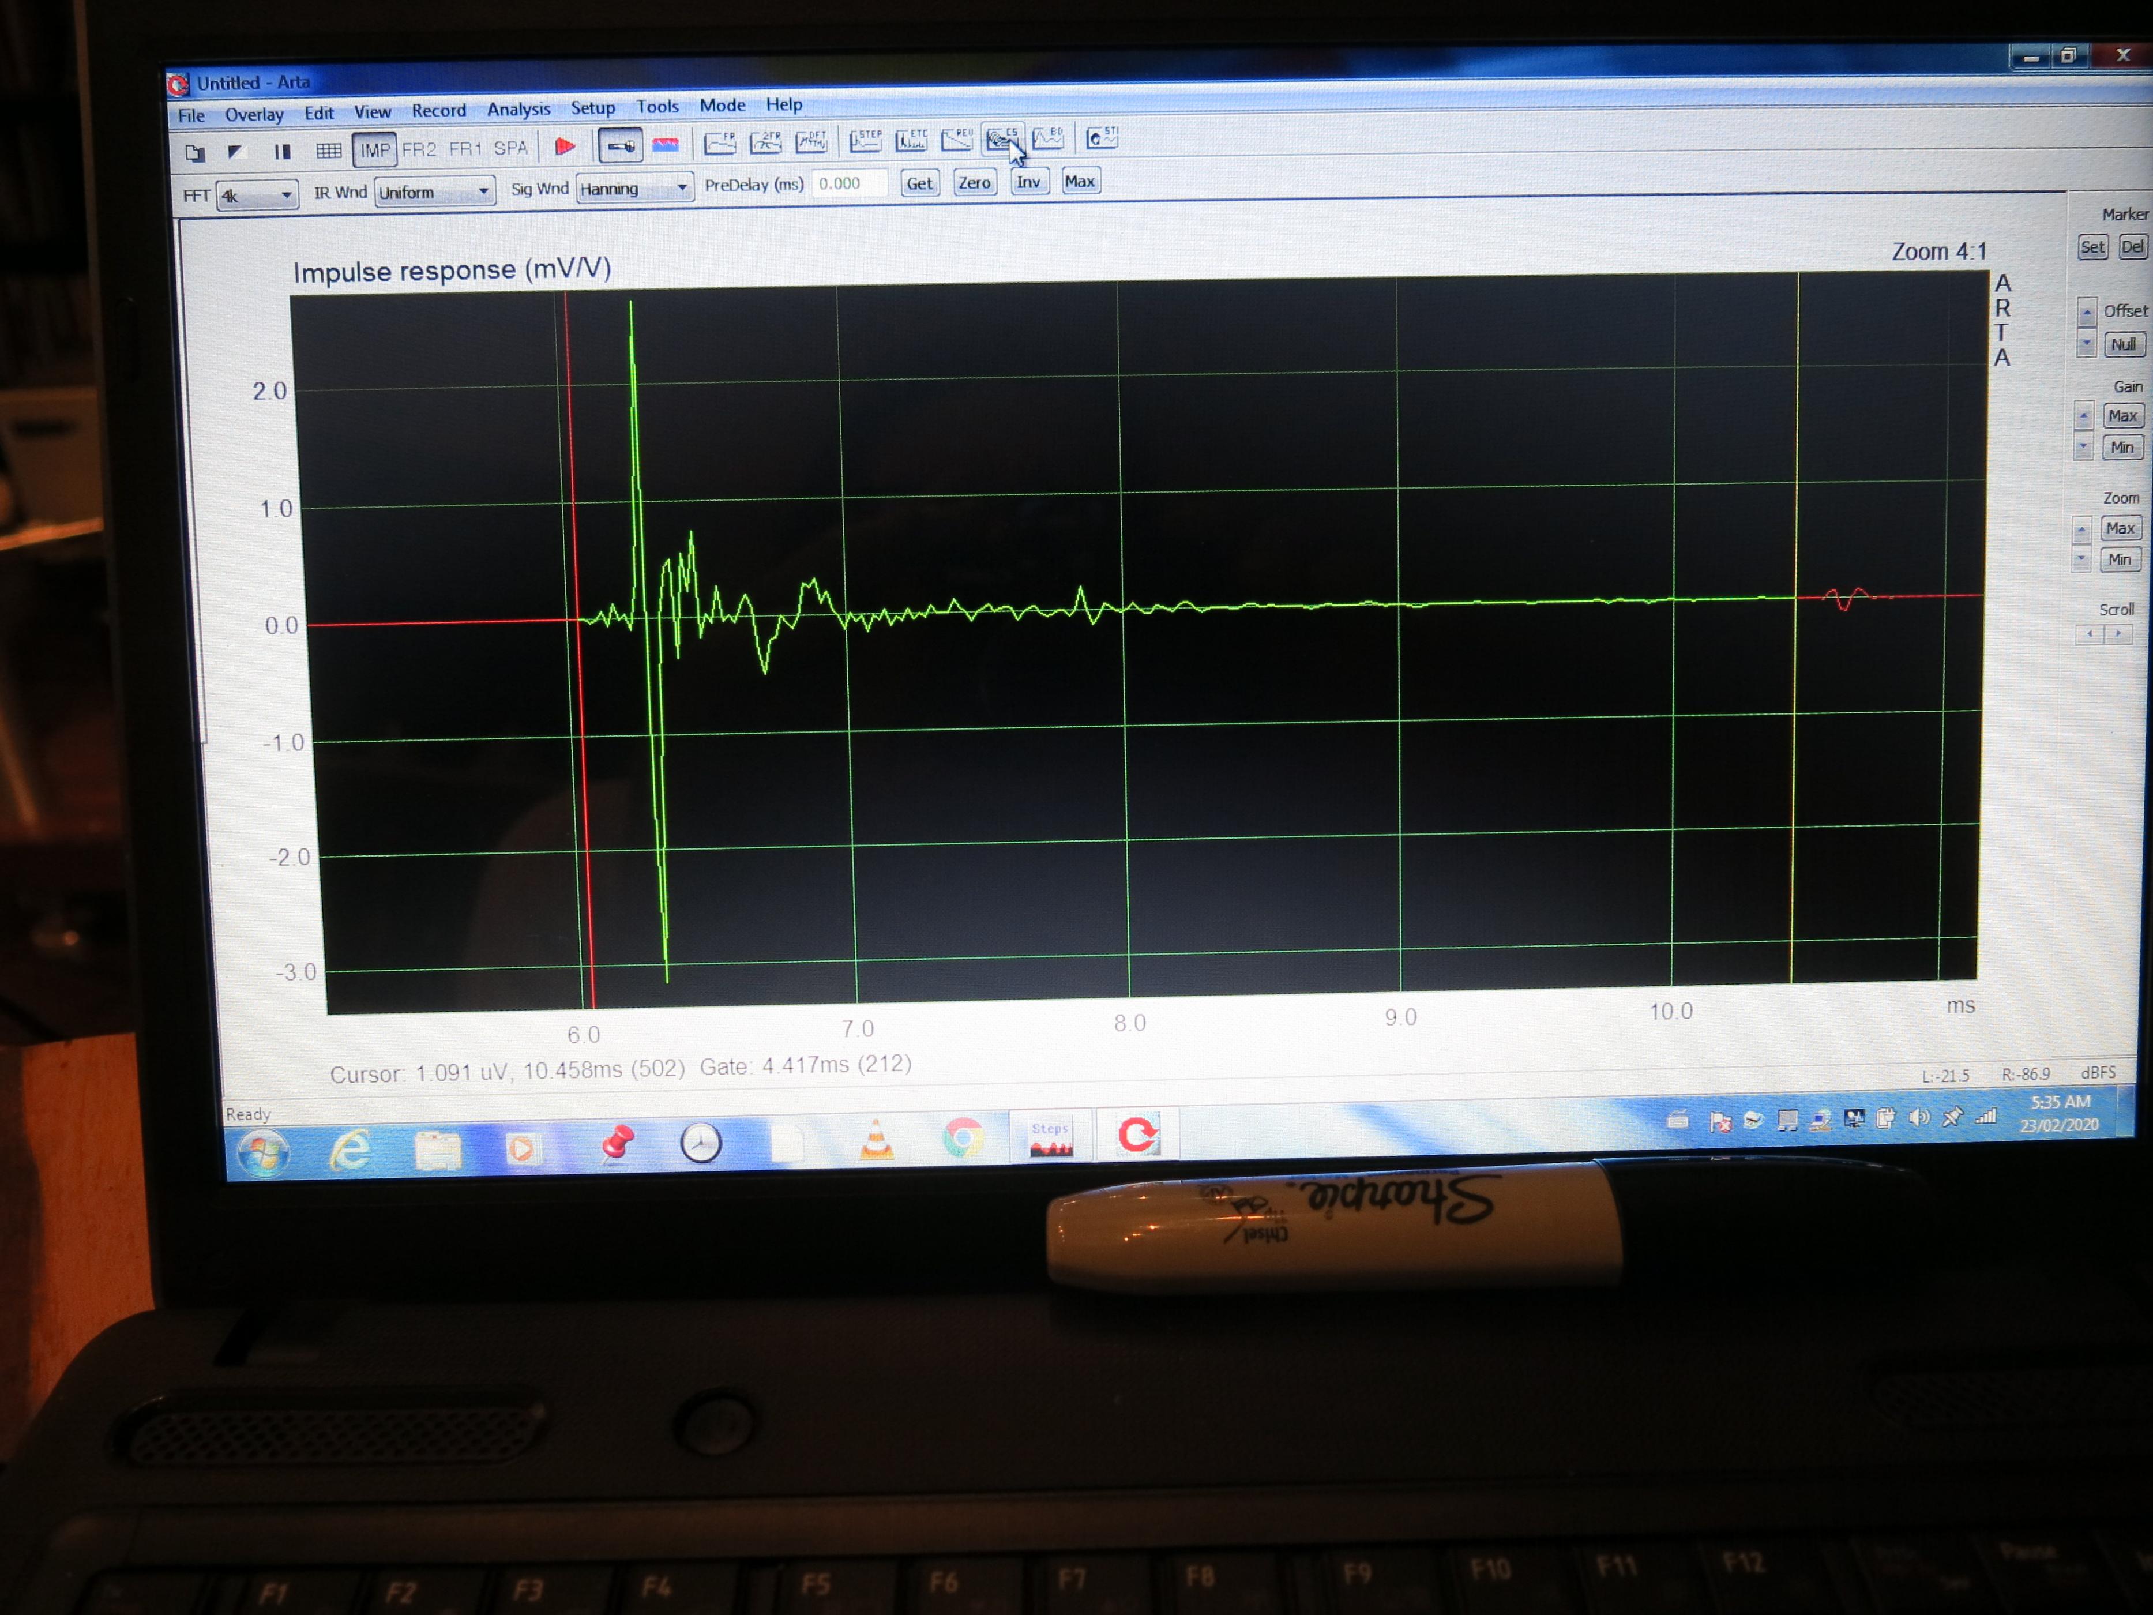
Task: Toggle the signal generator plug icon
Action: 620,145
